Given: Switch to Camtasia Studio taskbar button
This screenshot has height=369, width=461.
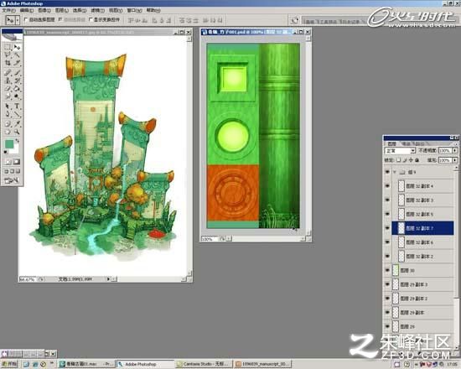Looking at the screenshot, I should tap(204, 364).
